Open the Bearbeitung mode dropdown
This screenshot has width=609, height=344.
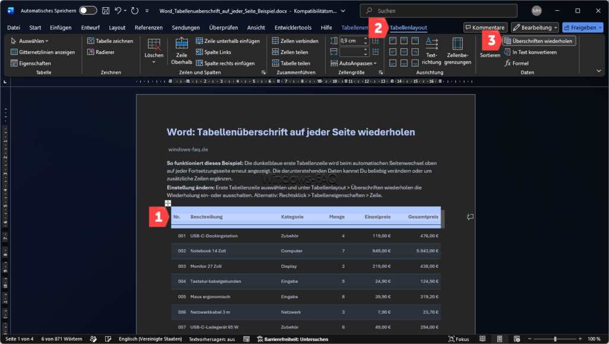[535, 27]
